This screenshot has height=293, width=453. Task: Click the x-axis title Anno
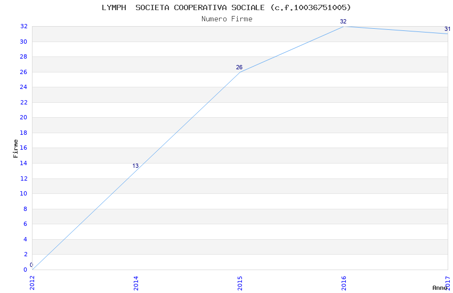click(x=440, y=288)
